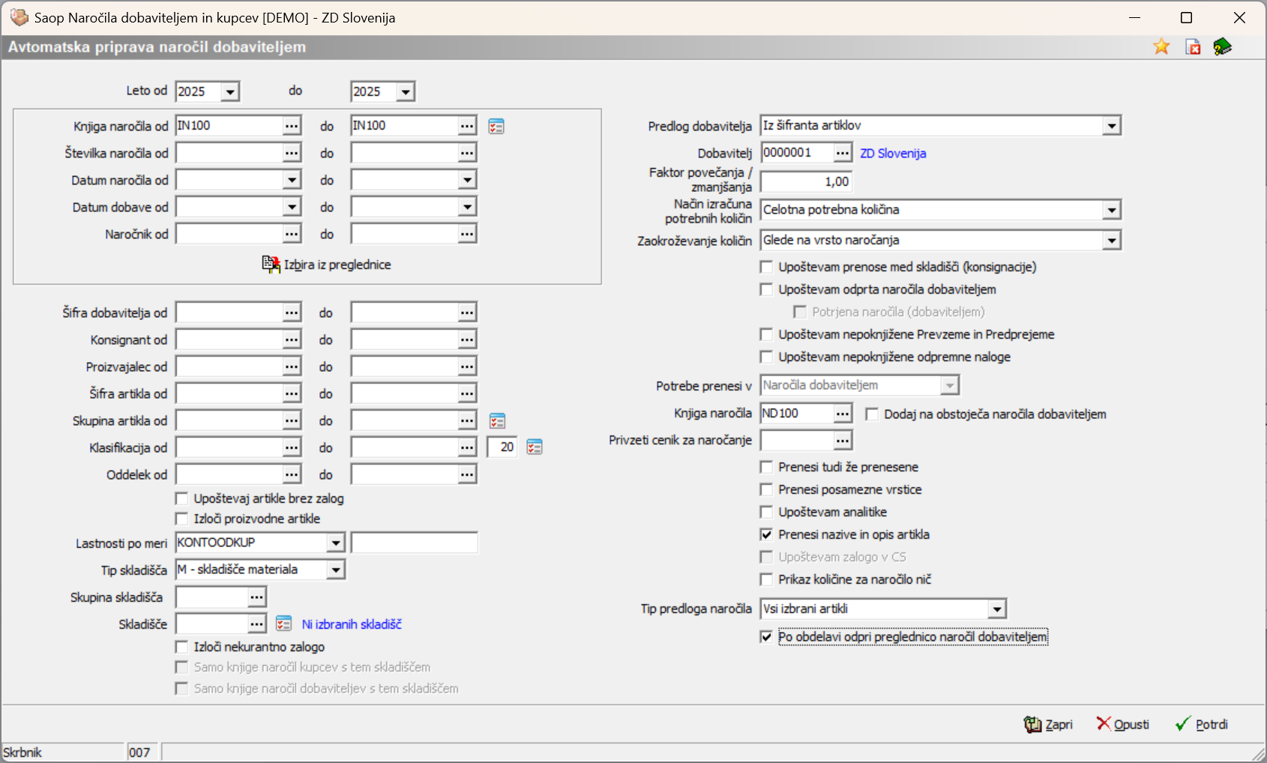Screen dimensions: 1267x763
Task: Open Datum naročila od date dropdown
Action: (x=292, y=180)
